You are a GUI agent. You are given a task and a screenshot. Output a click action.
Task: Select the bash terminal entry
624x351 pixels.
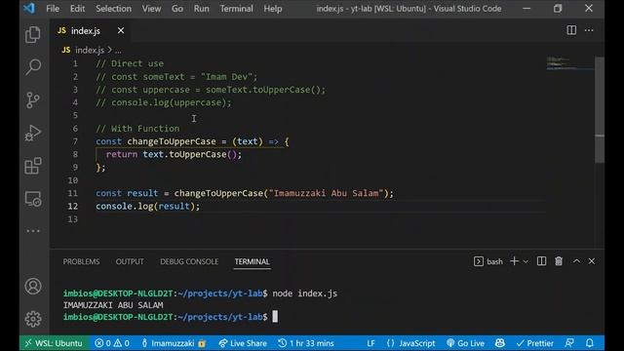488,261
